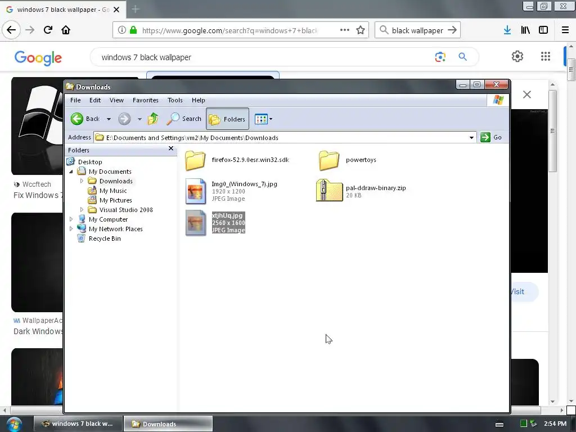Close the image preview panel X

point(526,94)
